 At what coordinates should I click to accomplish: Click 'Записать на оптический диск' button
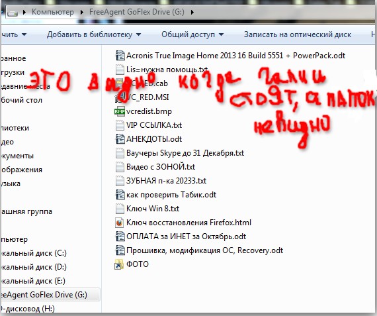(298, 34)
